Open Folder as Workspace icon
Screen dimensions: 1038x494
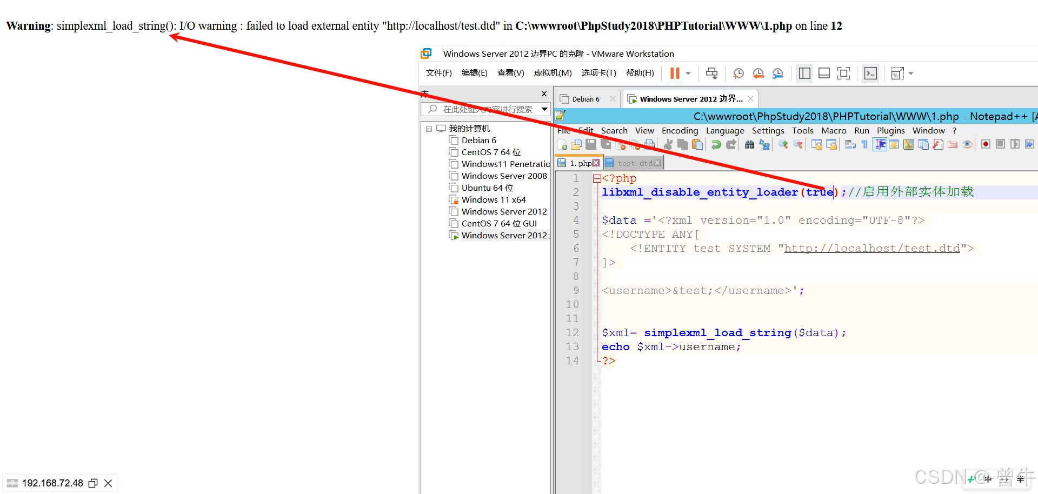coord(952,144)
